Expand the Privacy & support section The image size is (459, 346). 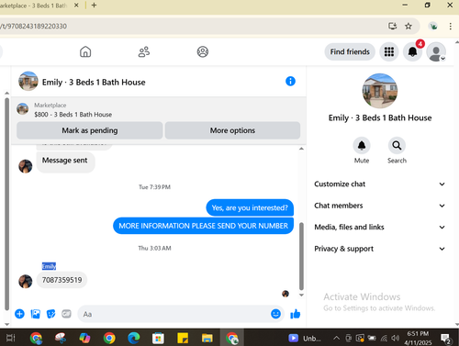tap(379, 249)
